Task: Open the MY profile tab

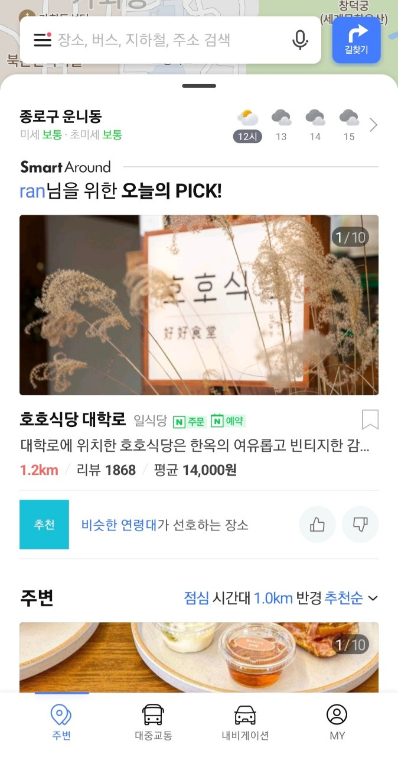Action: 337,723
